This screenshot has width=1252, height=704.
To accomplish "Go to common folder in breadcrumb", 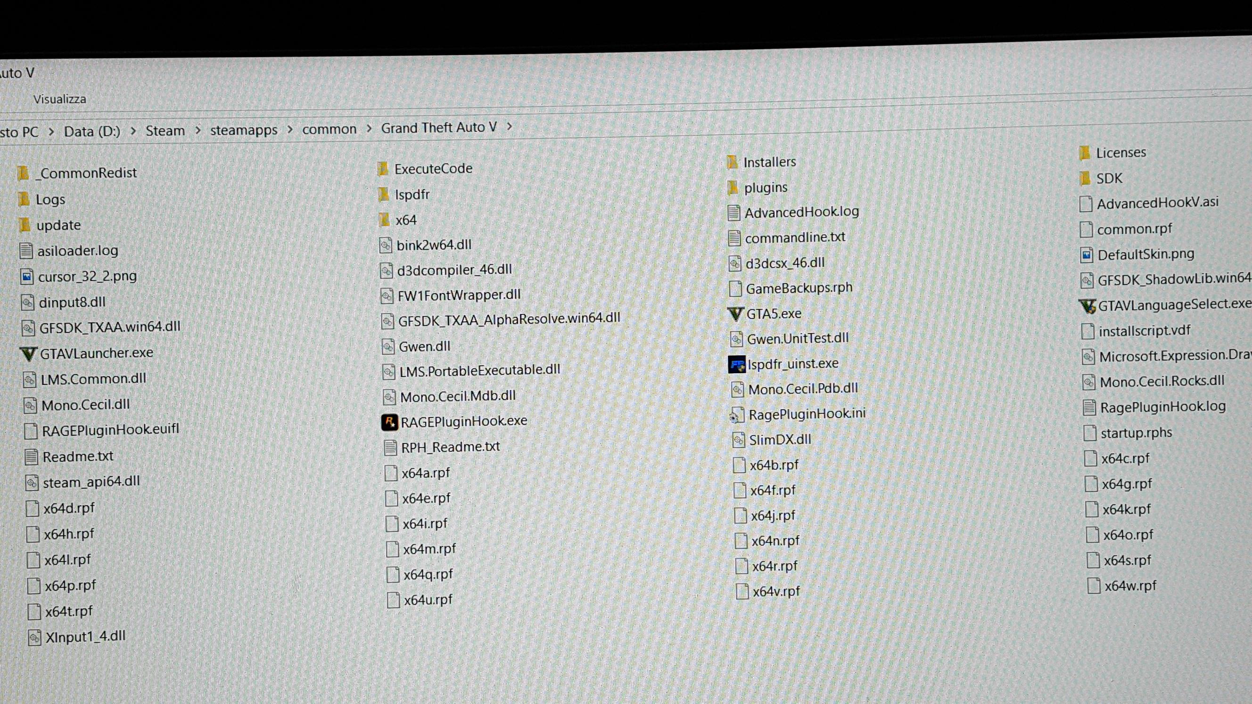I will (x=329, y=129).
